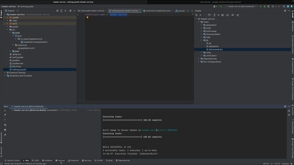
Task: Expand all in Gradle tool window
Action: [215, 15]
